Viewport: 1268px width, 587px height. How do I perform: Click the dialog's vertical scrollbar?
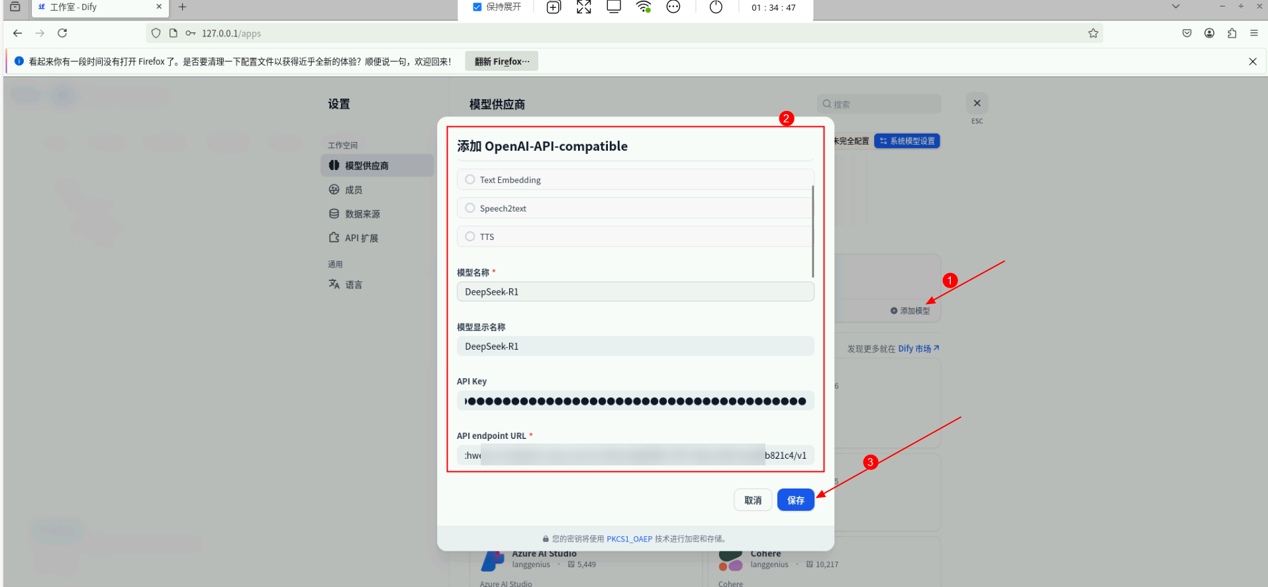(812, 231)
